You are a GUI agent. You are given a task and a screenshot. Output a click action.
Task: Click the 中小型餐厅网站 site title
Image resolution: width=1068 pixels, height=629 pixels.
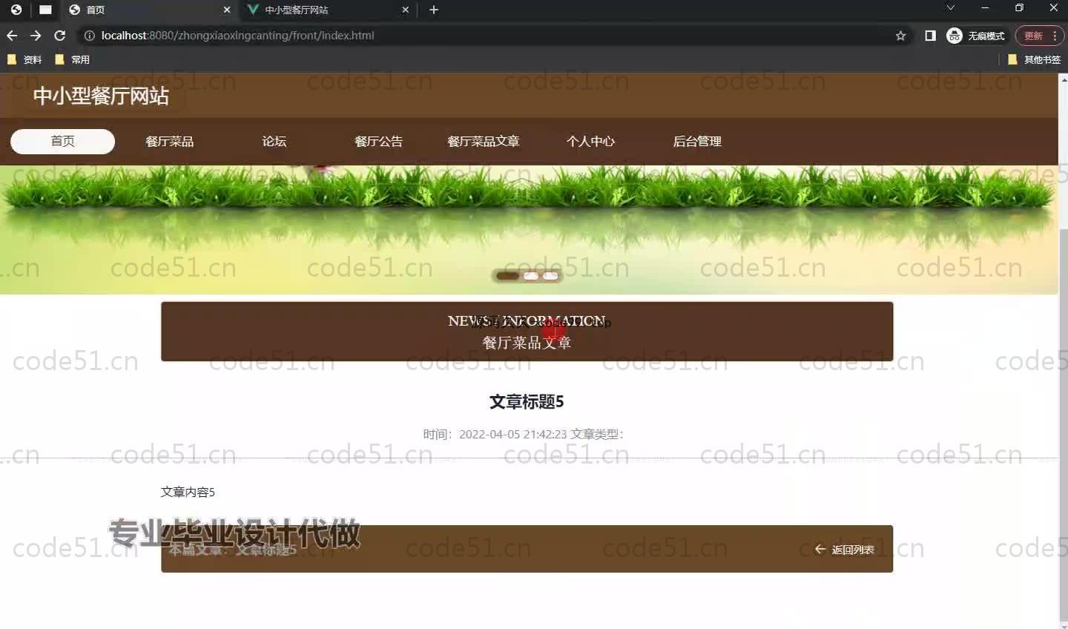(x=101, y=96)
